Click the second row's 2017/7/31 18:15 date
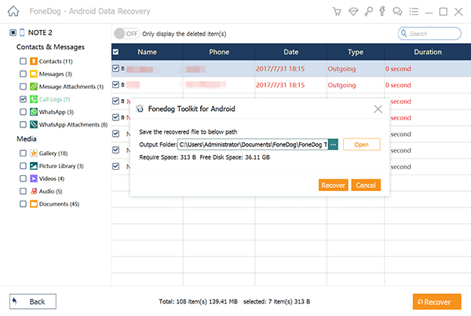Screen dimensions: 471x316 (x=280, y=85)
